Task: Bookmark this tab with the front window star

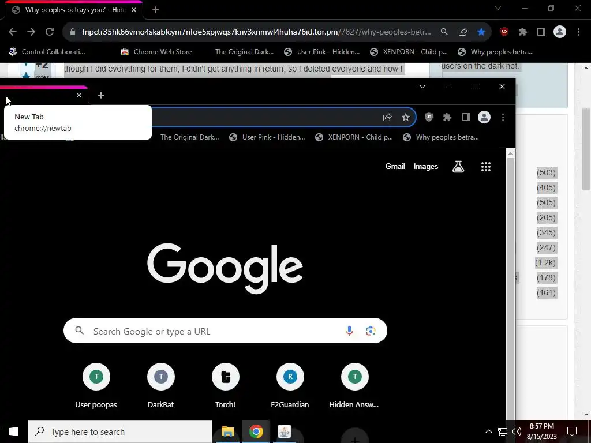Action: [406, 118]
